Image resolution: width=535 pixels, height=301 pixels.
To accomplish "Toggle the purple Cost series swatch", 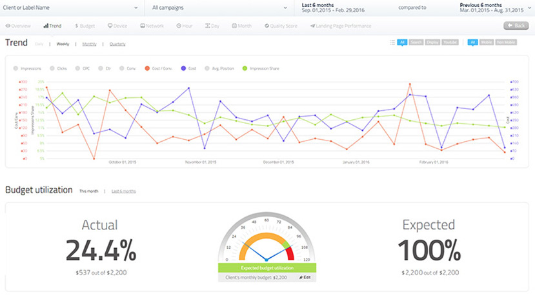I will (x=183, y=68).
